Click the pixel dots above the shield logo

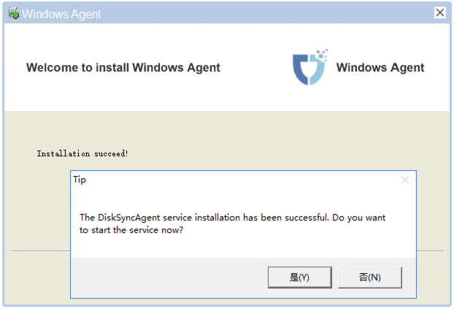[322, 55]
